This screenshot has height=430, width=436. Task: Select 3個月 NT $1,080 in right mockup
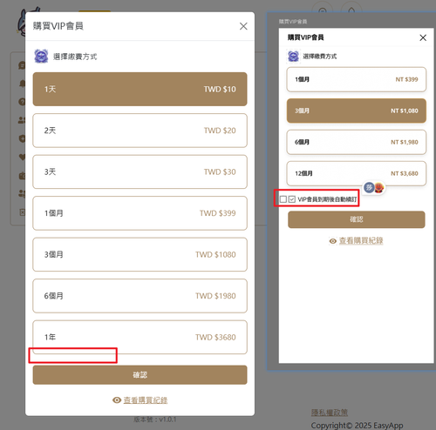357,111
